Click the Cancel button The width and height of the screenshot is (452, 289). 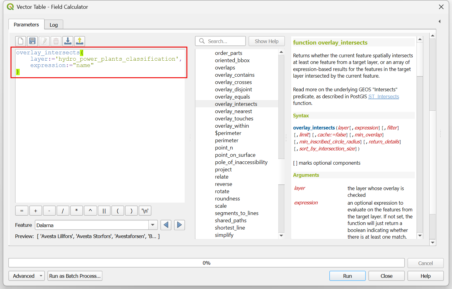(x=426, y=263)
